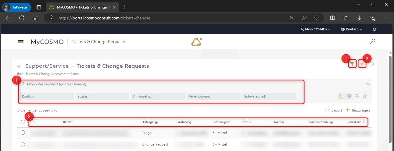Screen dimensions: 394x151
Task: Click the save-and-edit filter icon
Action: (349, 96)
